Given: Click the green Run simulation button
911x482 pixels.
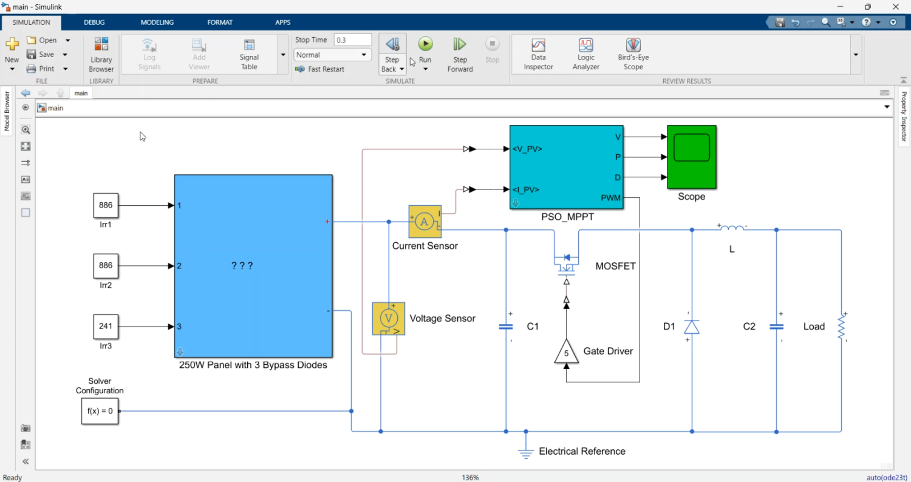Looking at the screenshot, I should (425, 44).
